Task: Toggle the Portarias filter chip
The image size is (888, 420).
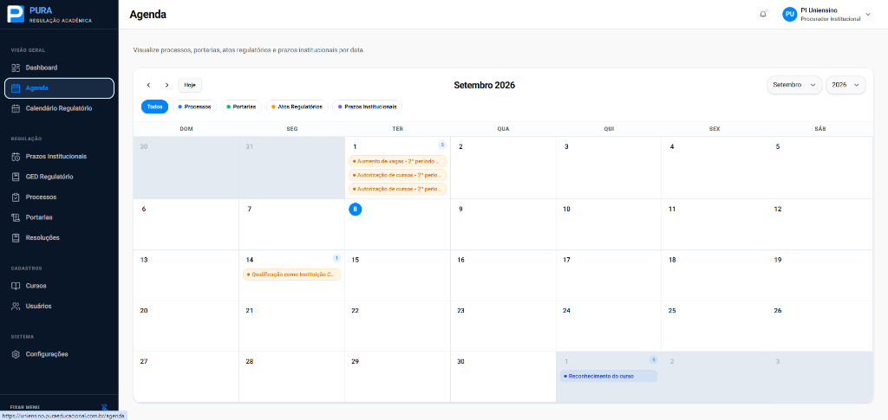Action: point(241,107)
